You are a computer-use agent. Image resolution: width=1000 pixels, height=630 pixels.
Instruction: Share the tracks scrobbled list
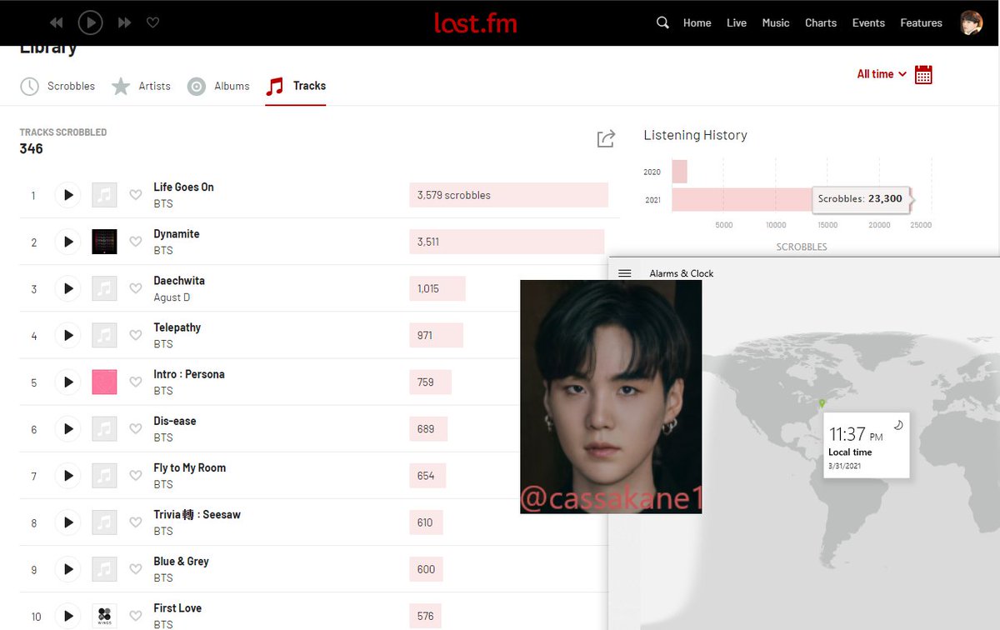click(x=606, y=138)
